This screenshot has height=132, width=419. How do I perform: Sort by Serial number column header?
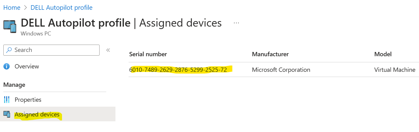148,54
